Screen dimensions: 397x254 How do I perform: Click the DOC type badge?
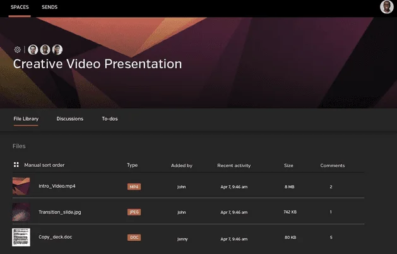134,238
